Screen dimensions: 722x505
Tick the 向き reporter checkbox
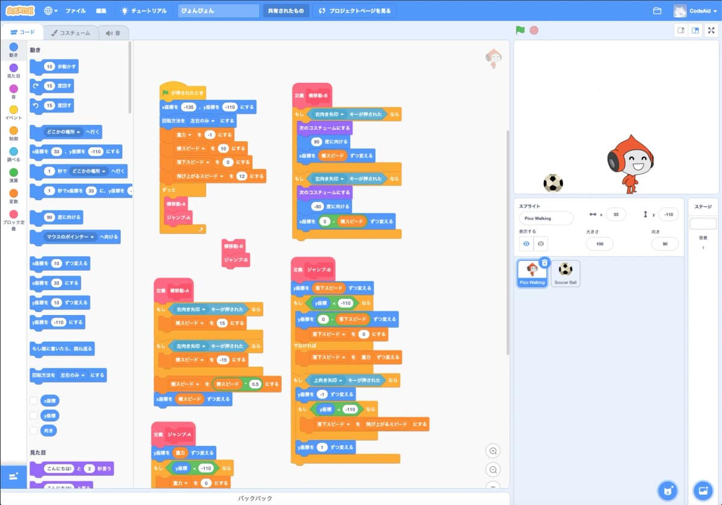34,430
